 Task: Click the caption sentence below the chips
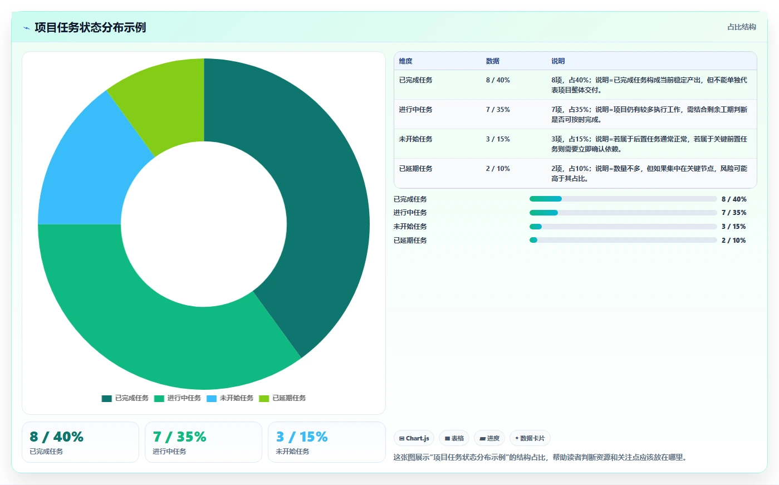click(x=541, y=458)
